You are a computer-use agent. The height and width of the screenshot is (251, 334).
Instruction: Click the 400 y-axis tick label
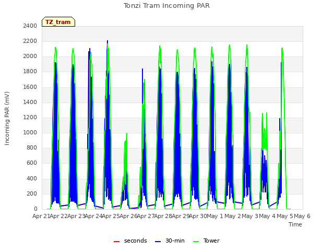(x=32, y=178)
